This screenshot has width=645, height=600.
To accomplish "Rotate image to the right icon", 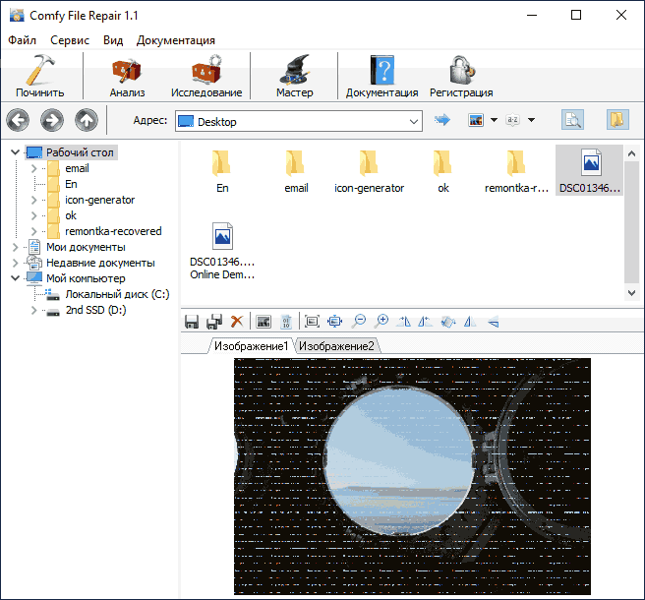I will point(403,322).
